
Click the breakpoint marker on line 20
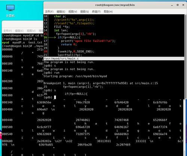[45, 51]
